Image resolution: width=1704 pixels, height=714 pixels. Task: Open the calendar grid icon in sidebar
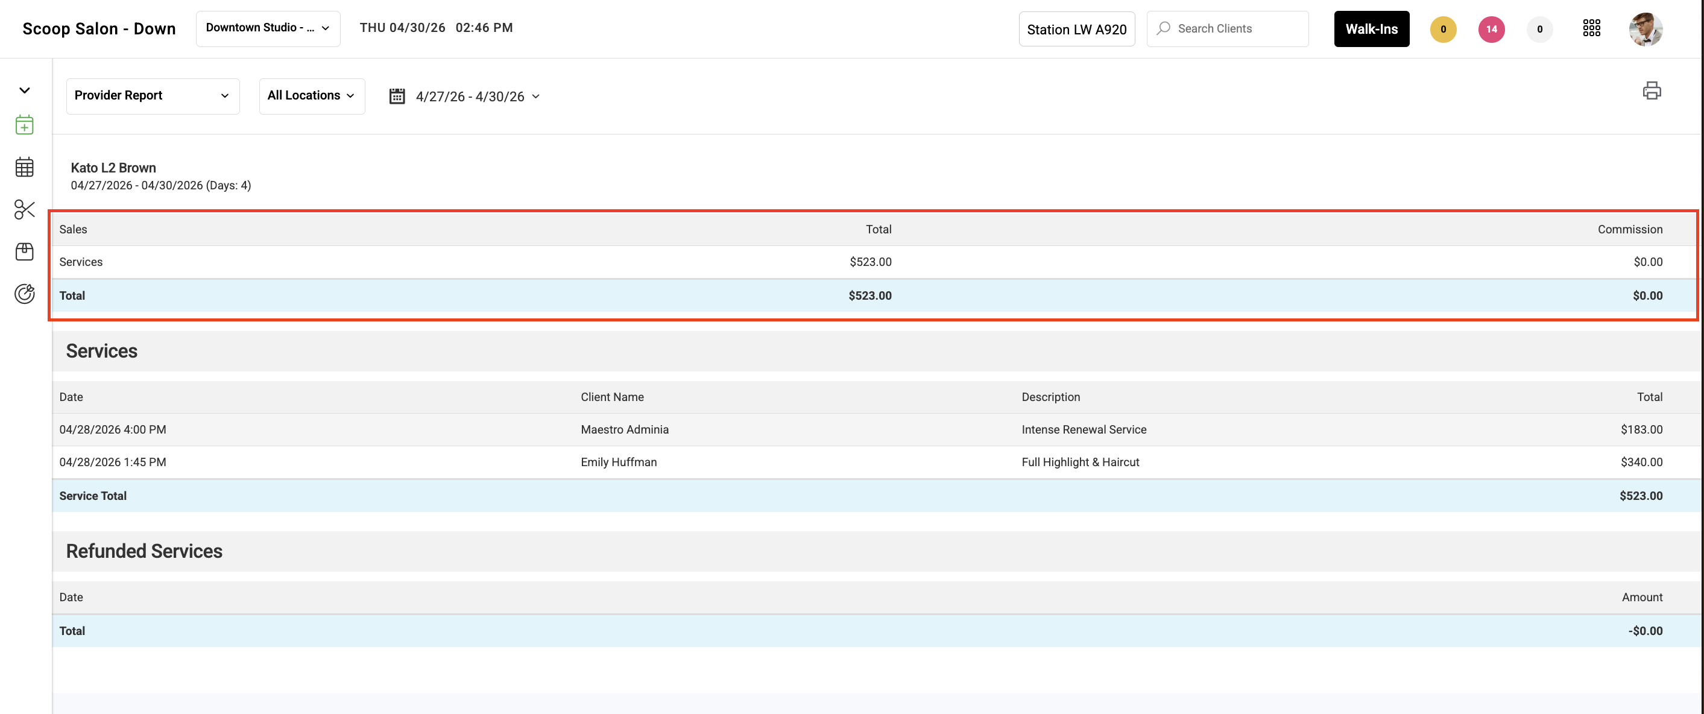coord(25,168)
